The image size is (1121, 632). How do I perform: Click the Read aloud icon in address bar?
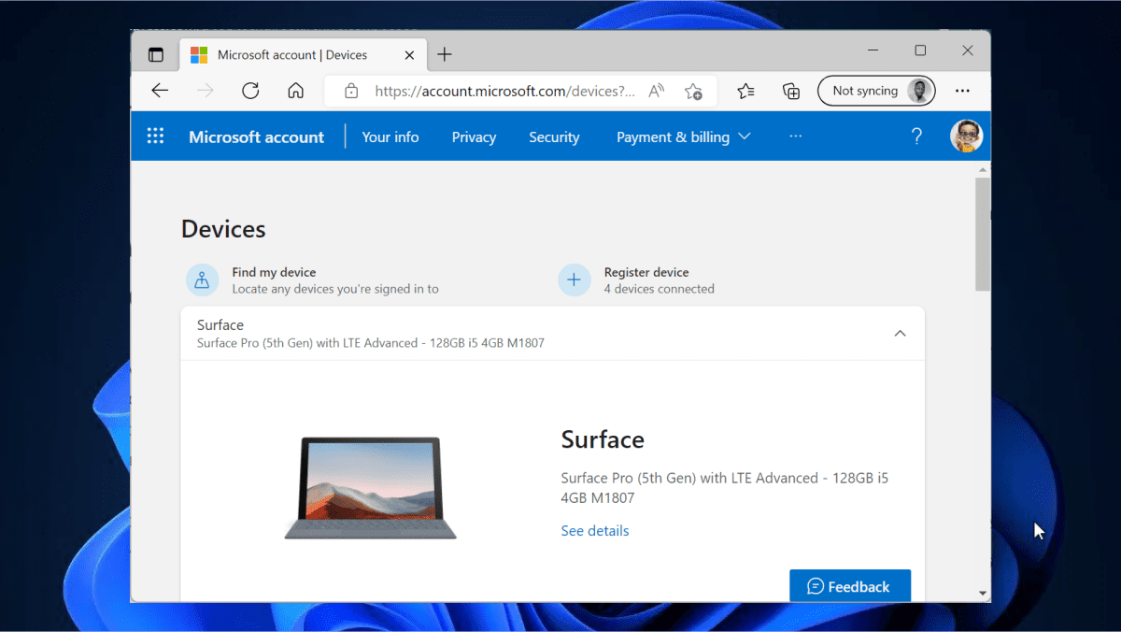point(657,91)
